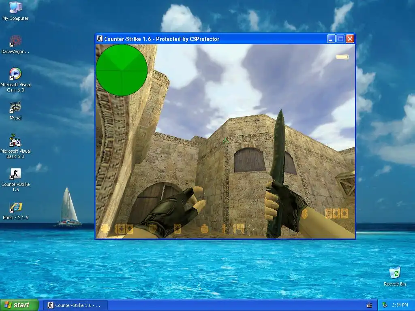The image size is (415, 311).
Task: Click the green crosshair in the game view
Action: pos(225,141)
